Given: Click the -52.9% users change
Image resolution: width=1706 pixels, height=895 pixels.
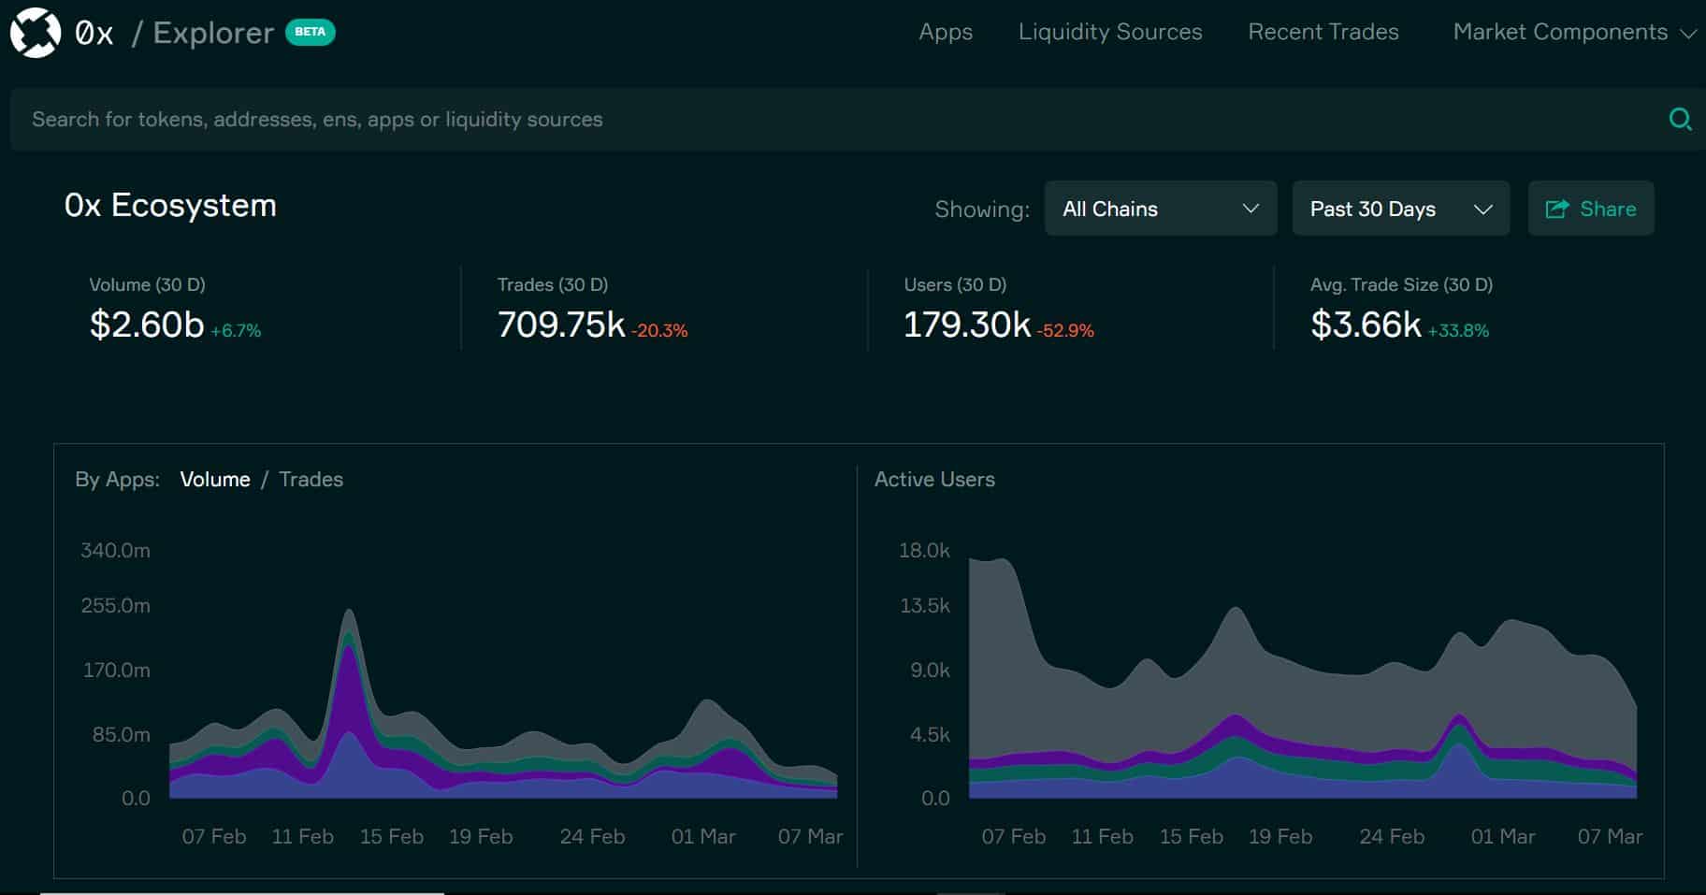Looking at the screenshot, I should point(1065,330).
